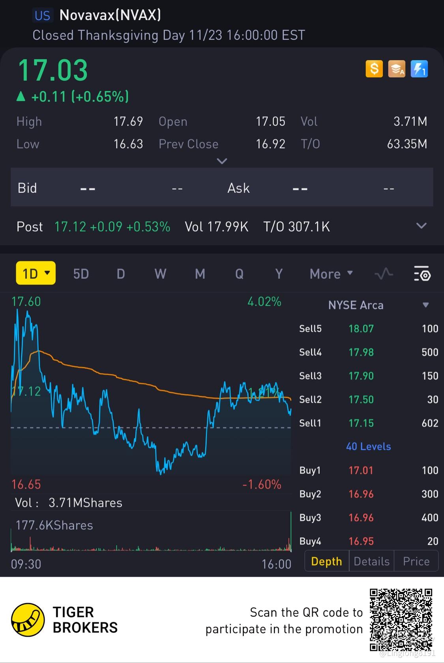Tap the Sell3 17.90 order row
This screenshot has height=663, width=444.
coord(369,376)
